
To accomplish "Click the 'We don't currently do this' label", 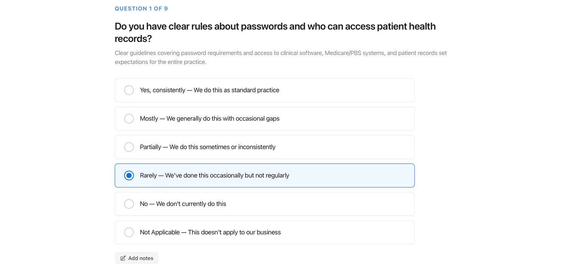I will 191,204.
